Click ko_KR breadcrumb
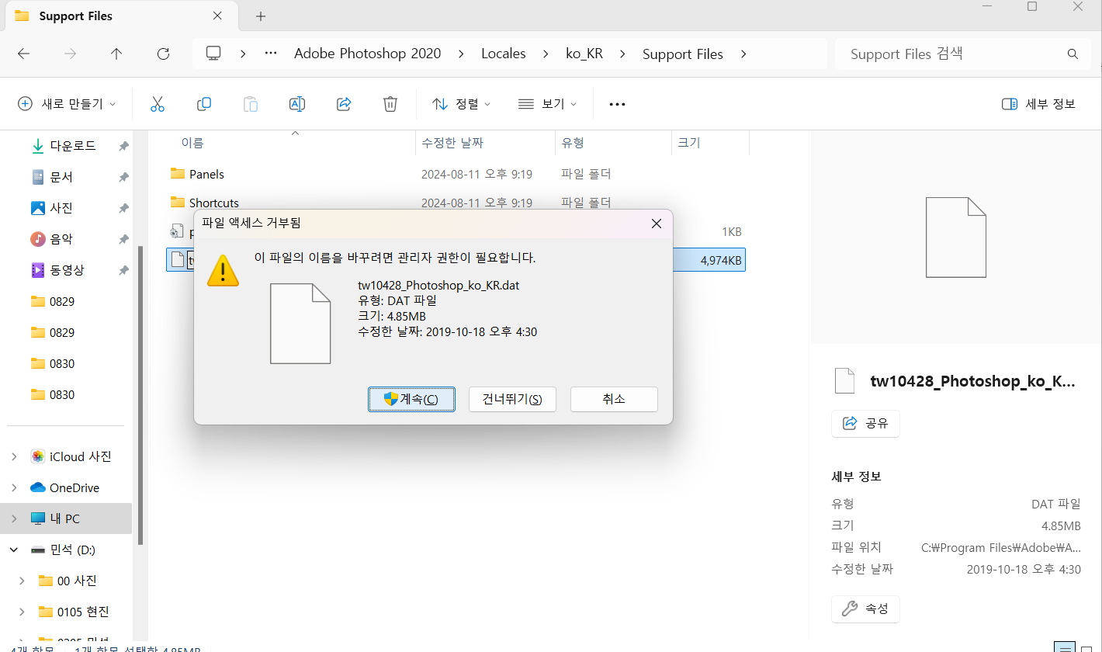The width and height of the screenshot is (1102, 652). point(584,54)
